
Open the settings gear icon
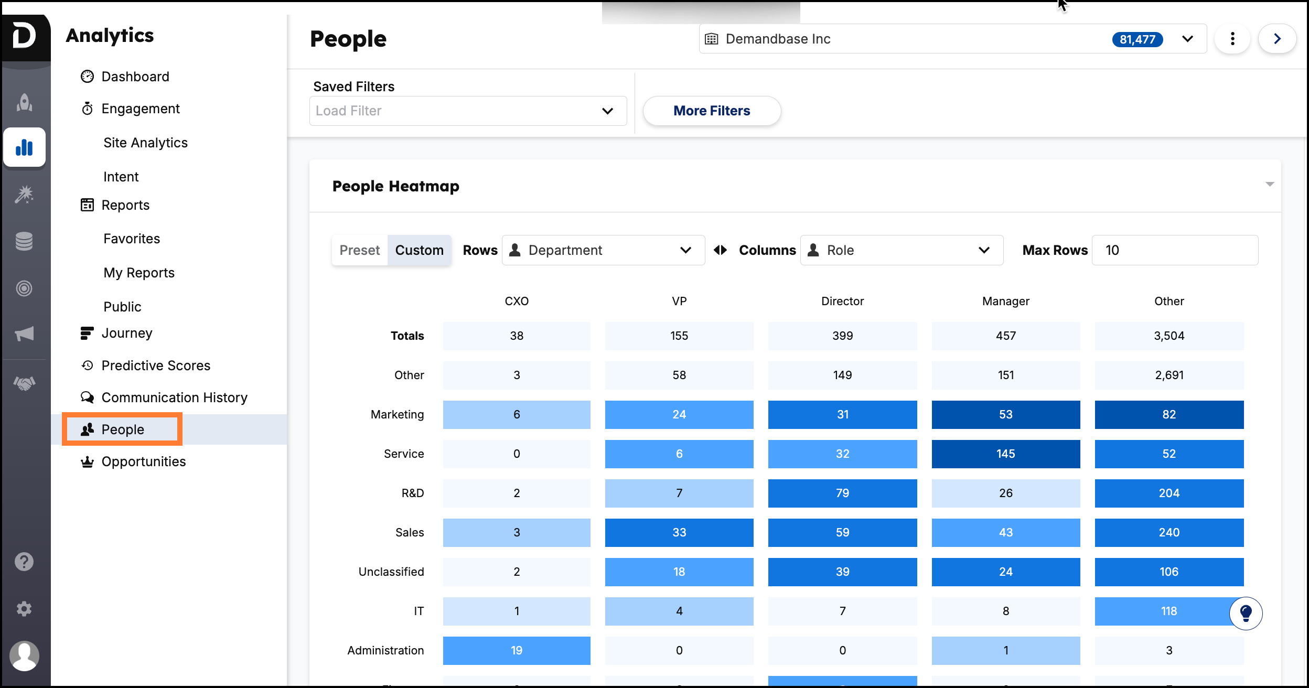(x=24, y=609)
